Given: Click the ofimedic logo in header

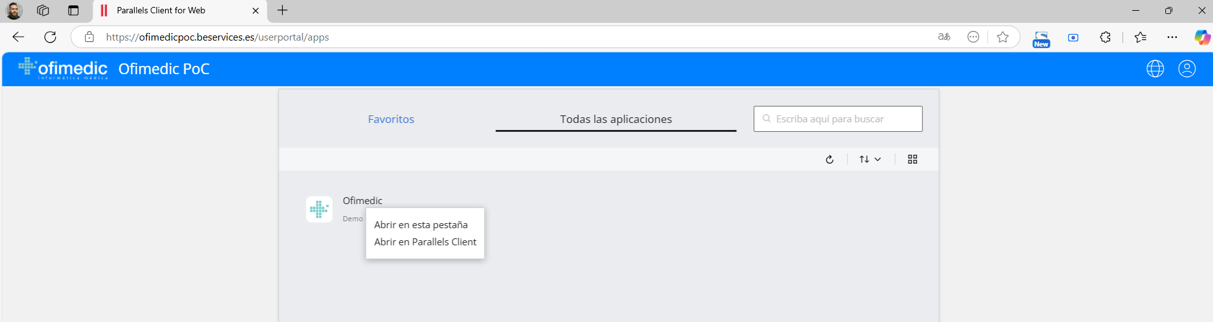Looking at the screenshot, I should click(64, 68).
